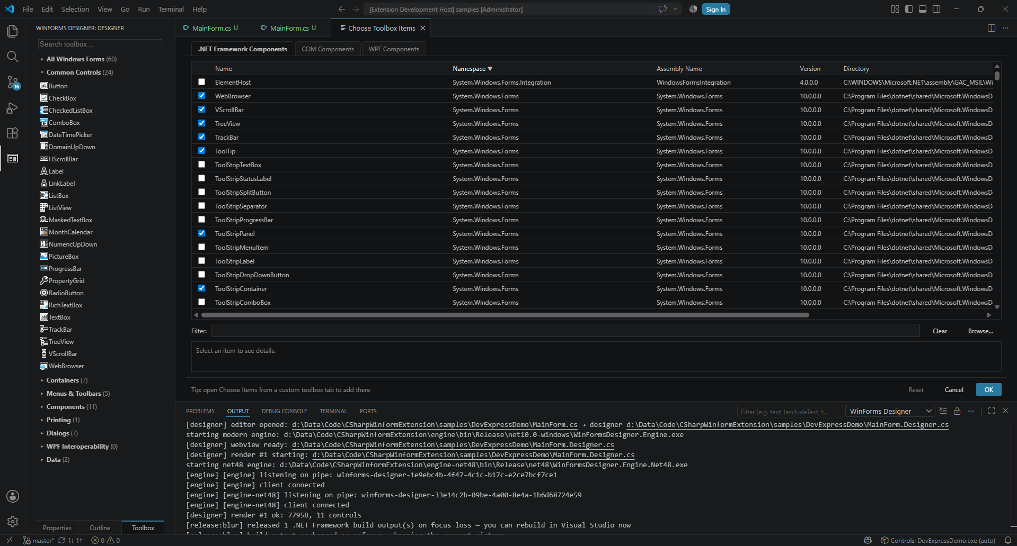Switch to the PROBLEMS panel tab
Viewport: 1017px width, 546px height.
coord(200,411)
